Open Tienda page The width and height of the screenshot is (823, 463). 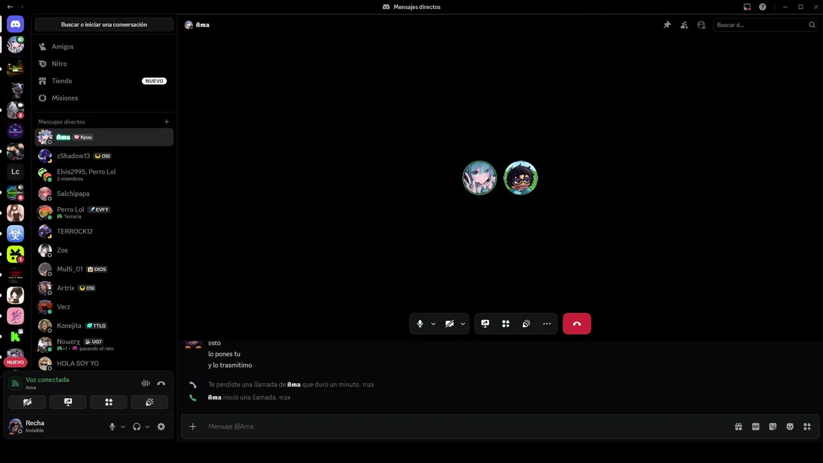pos(104,81)
